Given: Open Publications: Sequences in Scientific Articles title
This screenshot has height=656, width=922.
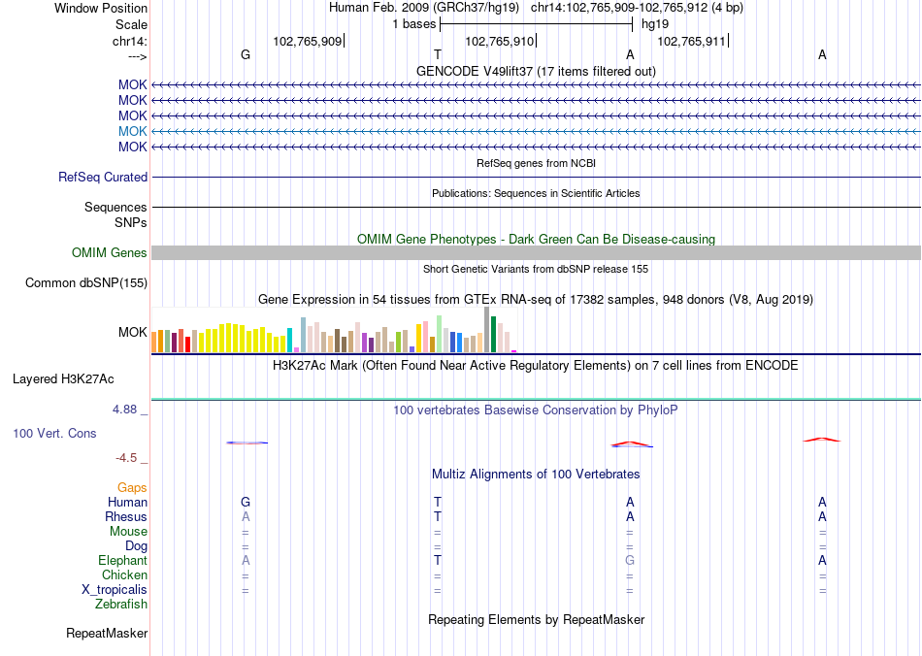Looking at the screenshot, I should (536, 193).
